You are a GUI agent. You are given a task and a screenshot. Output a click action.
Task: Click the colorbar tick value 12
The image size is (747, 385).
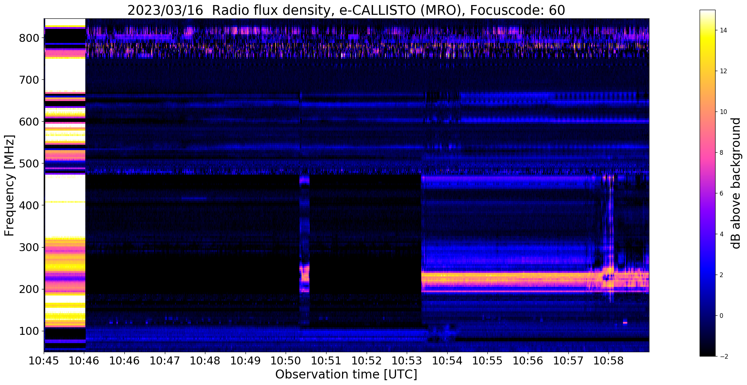click(723, 71)
